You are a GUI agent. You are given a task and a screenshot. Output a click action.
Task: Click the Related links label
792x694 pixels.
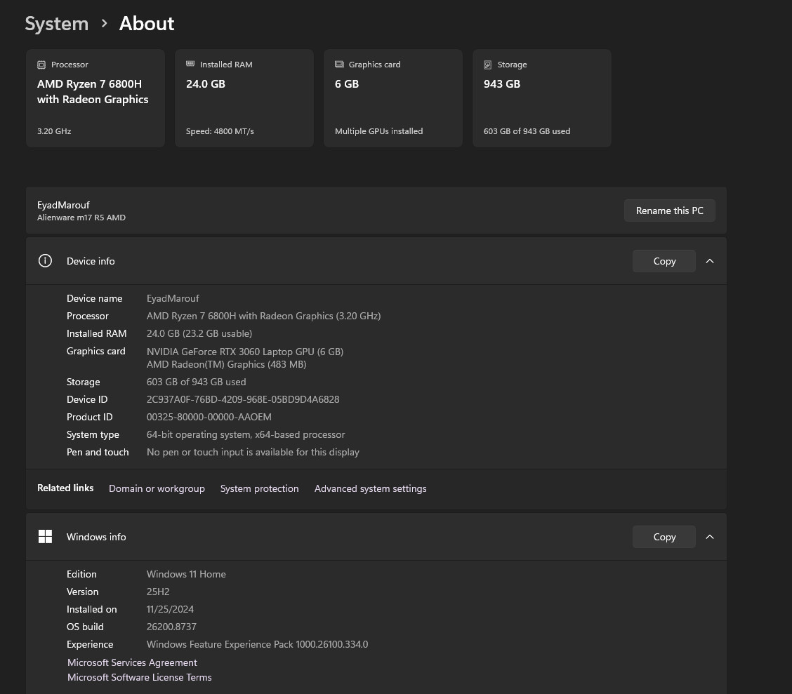(x=65, y=488)
